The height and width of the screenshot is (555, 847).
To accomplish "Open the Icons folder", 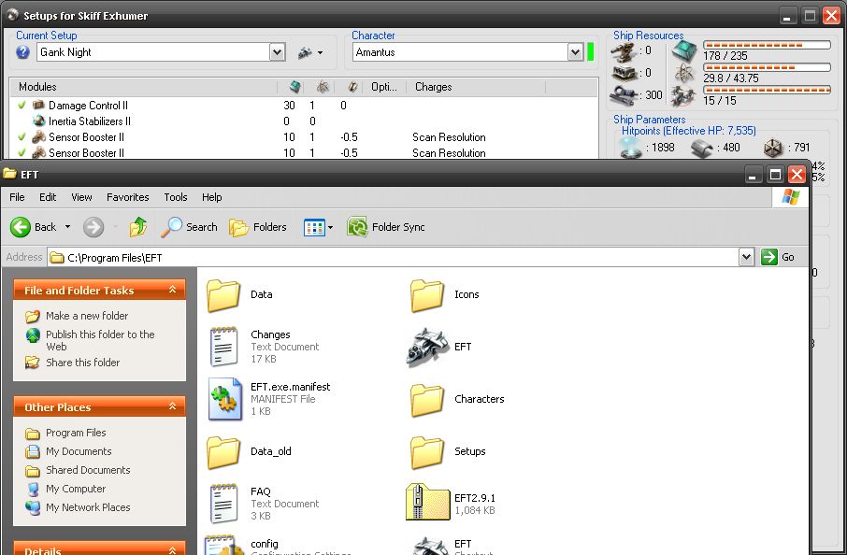I will (444, 294).
